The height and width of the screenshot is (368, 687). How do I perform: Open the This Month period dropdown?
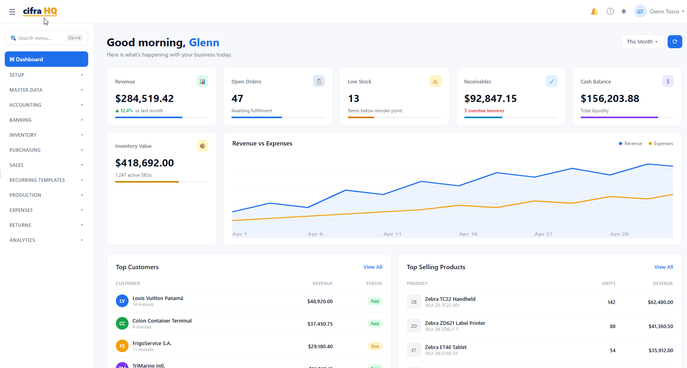click(642, 42)
